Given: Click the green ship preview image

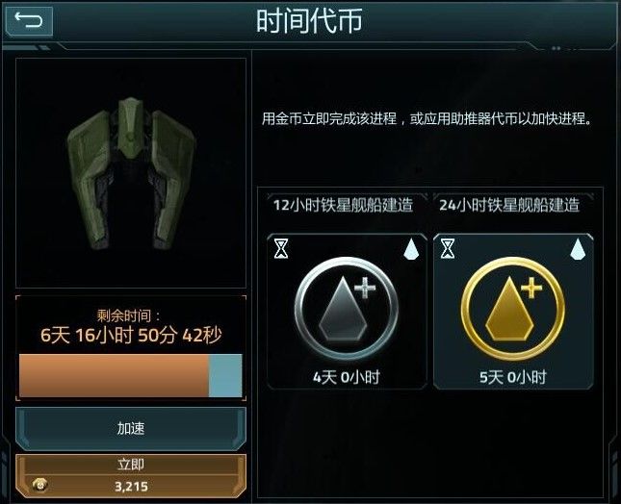Looking at the screenshot, I should coord(131,173).
